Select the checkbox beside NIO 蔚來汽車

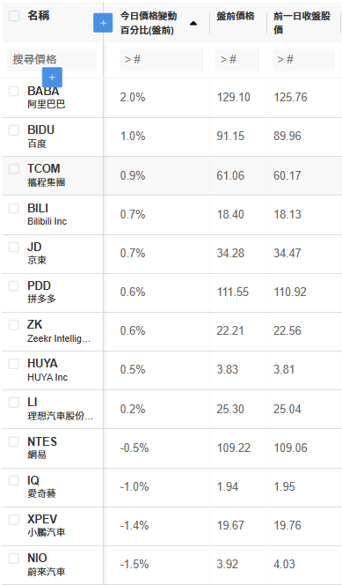[x=14, y=559]
